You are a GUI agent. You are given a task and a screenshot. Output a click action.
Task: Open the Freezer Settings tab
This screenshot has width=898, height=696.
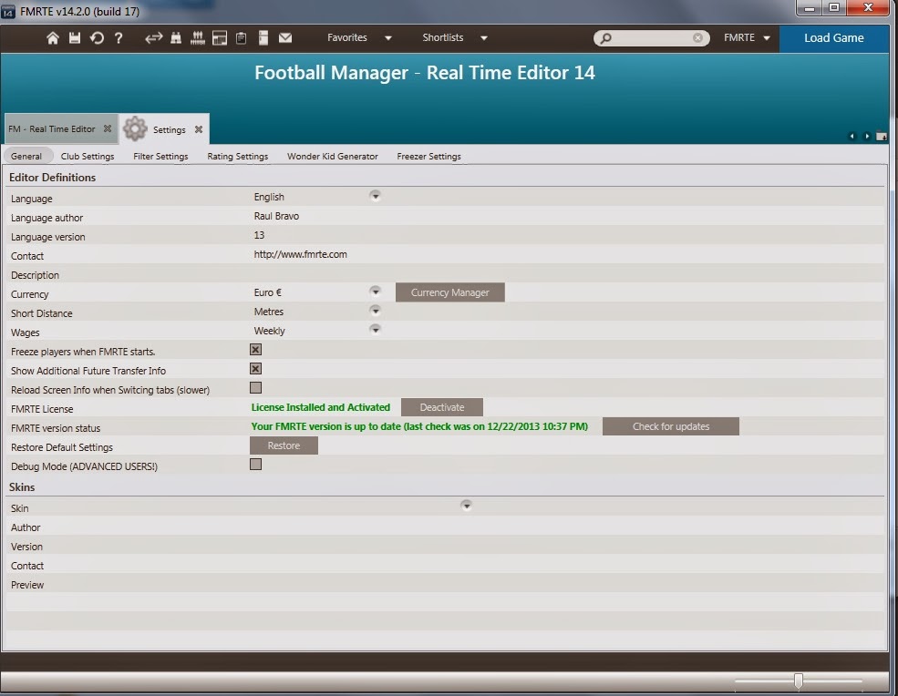pyautogui.click(x=429, y=157)
